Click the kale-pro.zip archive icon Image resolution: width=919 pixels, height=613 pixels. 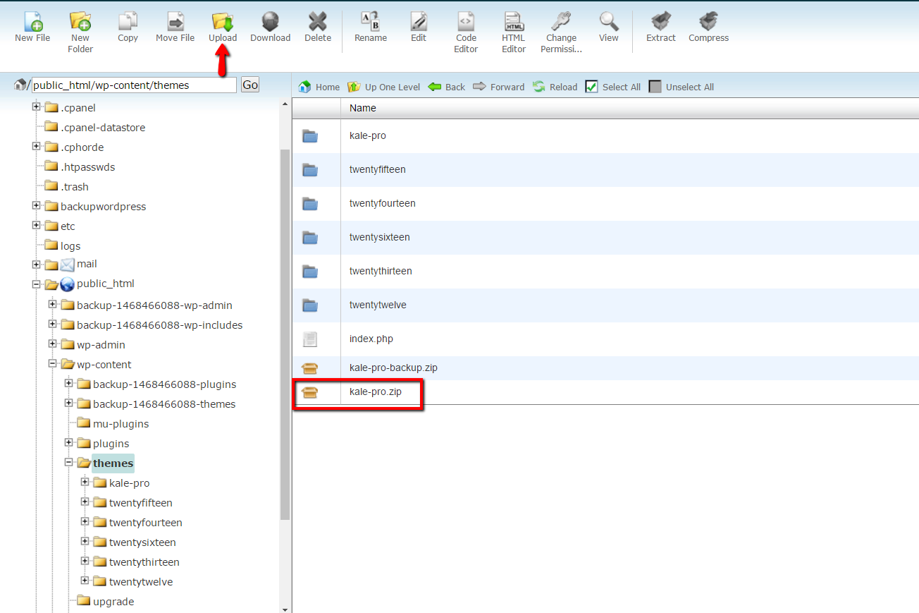click(310, 393)
